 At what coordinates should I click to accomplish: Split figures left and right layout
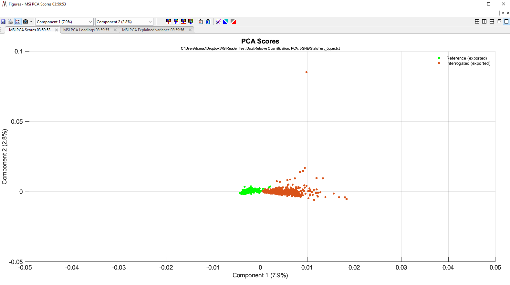pyautogui.click(x=484, y=22)
